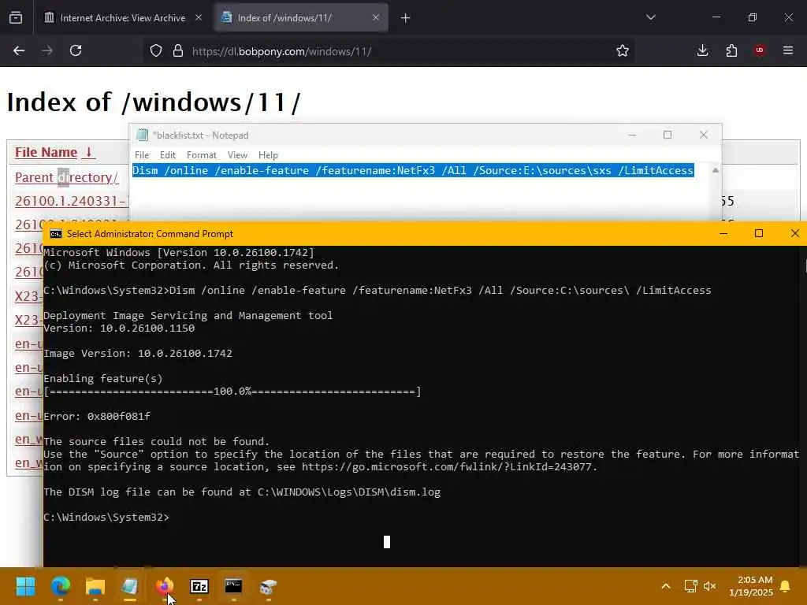Image resolution: width=807 pixels, height=605 pixels.
Task: Click the Error: 0x800f081f line
Action: pyautogui.click(x=97, y=416)
